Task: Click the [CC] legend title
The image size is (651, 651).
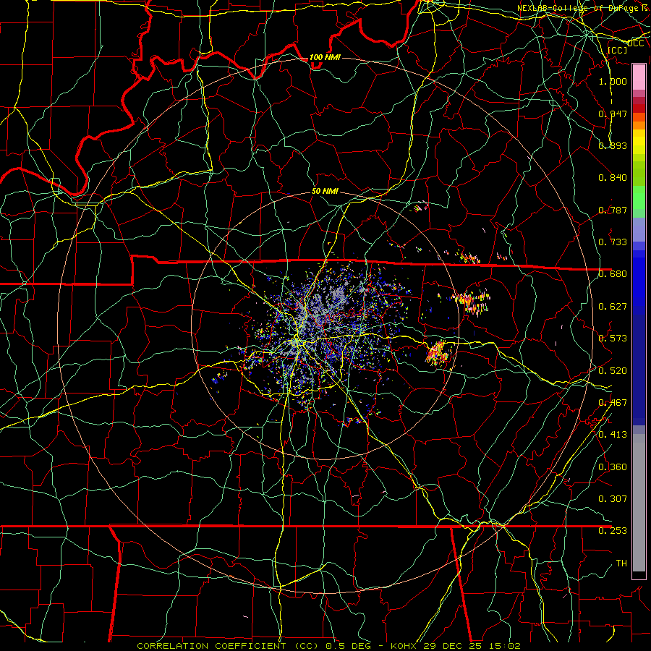Action: coord(618,50)
